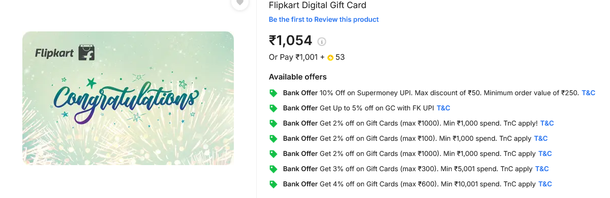This screenshot has width=610, height=198.
Task: Open T&C for the max ₹100 gift card offer
Action: coord(541,139)
